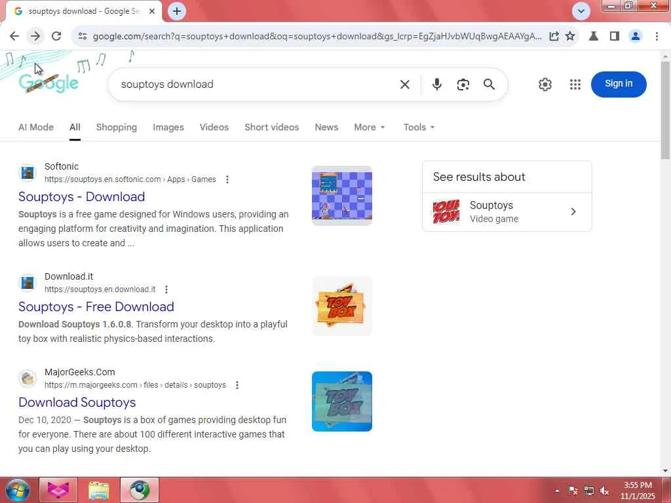Open Softonic Souptoys - Download link

(x=82, y=196)
